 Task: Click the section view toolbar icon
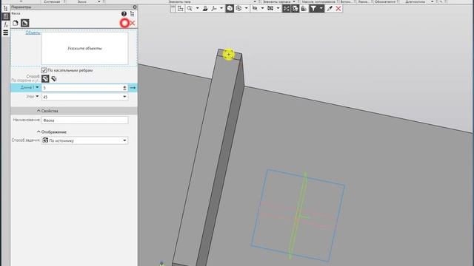click(270, 8)
